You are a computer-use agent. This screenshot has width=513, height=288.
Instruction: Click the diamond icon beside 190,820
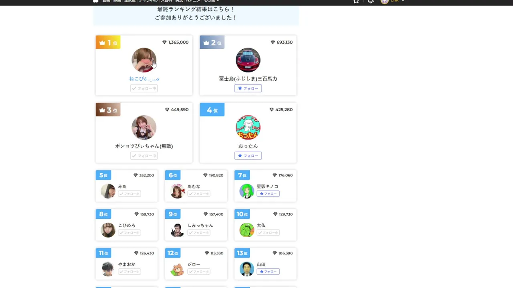coord(205,175)
